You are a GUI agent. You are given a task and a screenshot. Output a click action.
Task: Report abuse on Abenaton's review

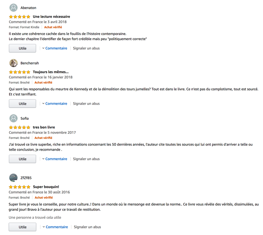point(86,48)
